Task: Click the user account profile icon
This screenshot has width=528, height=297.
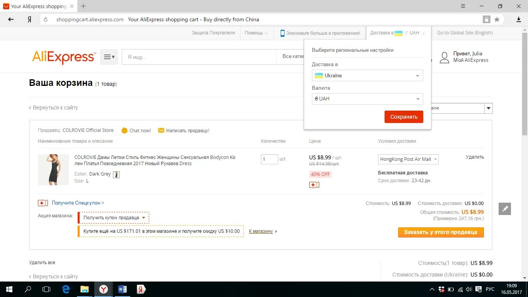Action: [x=445, y=57]
